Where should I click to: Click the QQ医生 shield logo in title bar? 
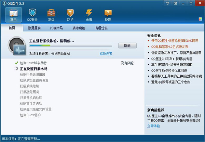click(x=4, y=3)
